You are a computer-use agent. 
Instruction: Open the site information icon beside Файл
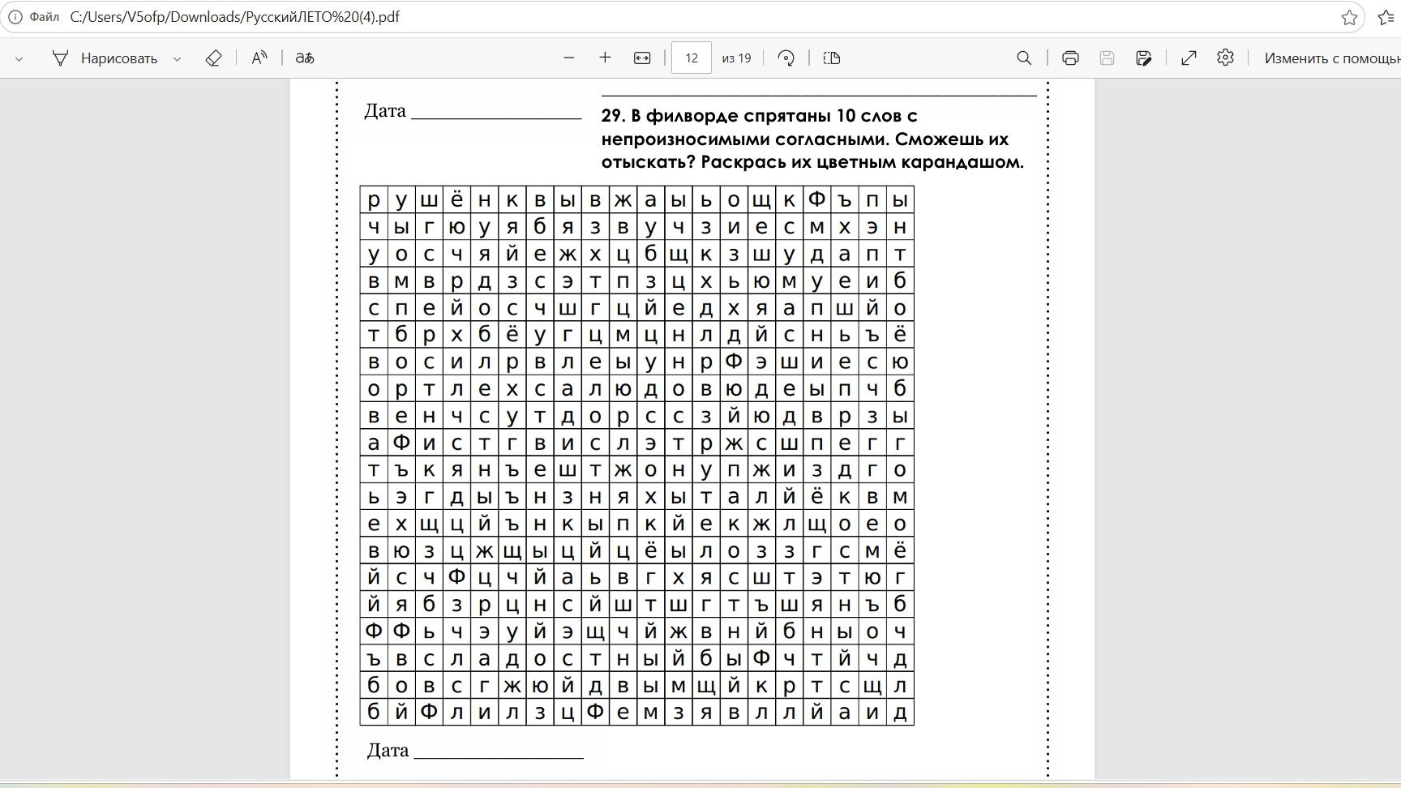tap(15, 17)
